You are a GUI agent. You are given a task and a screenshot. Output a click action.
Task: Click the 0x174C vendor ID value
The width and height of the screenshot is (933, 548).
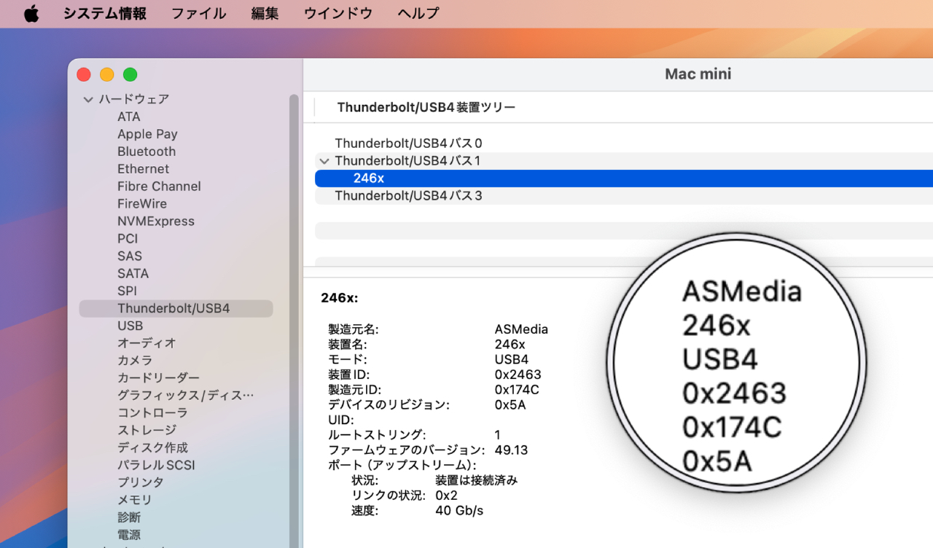[517, 390]
